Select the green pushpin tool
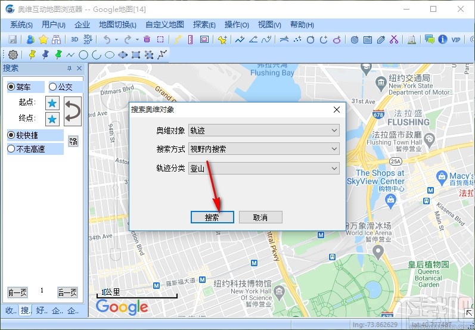 point(58,55)
